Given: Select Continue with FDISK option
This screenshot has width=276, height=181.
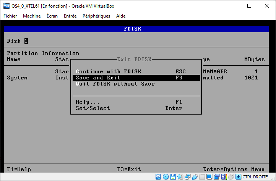Looking at the screenshot, I should (x=109, y=71).
